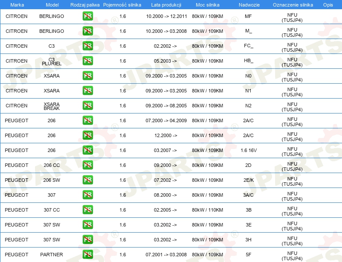This screenshot has width=342, height=262.
Task: Select the 206 SW model cell
Action: (52, 180)
